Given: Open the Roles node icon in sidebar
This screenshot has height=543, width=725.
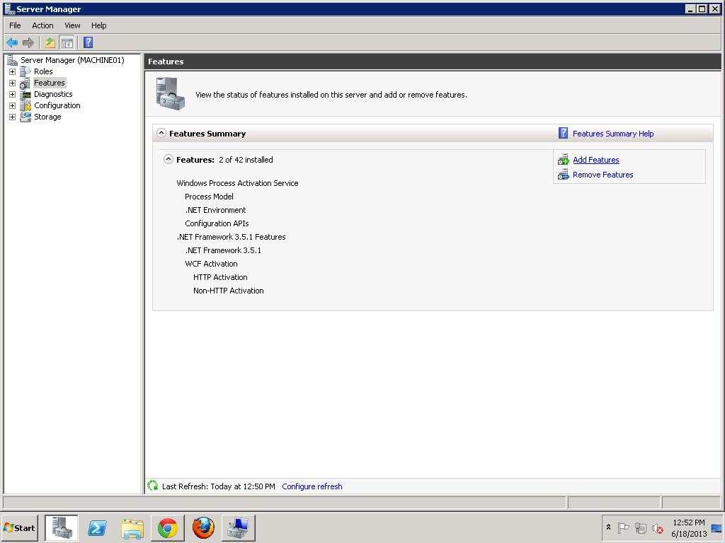Looking at the screenshot, I should (24, 71).
